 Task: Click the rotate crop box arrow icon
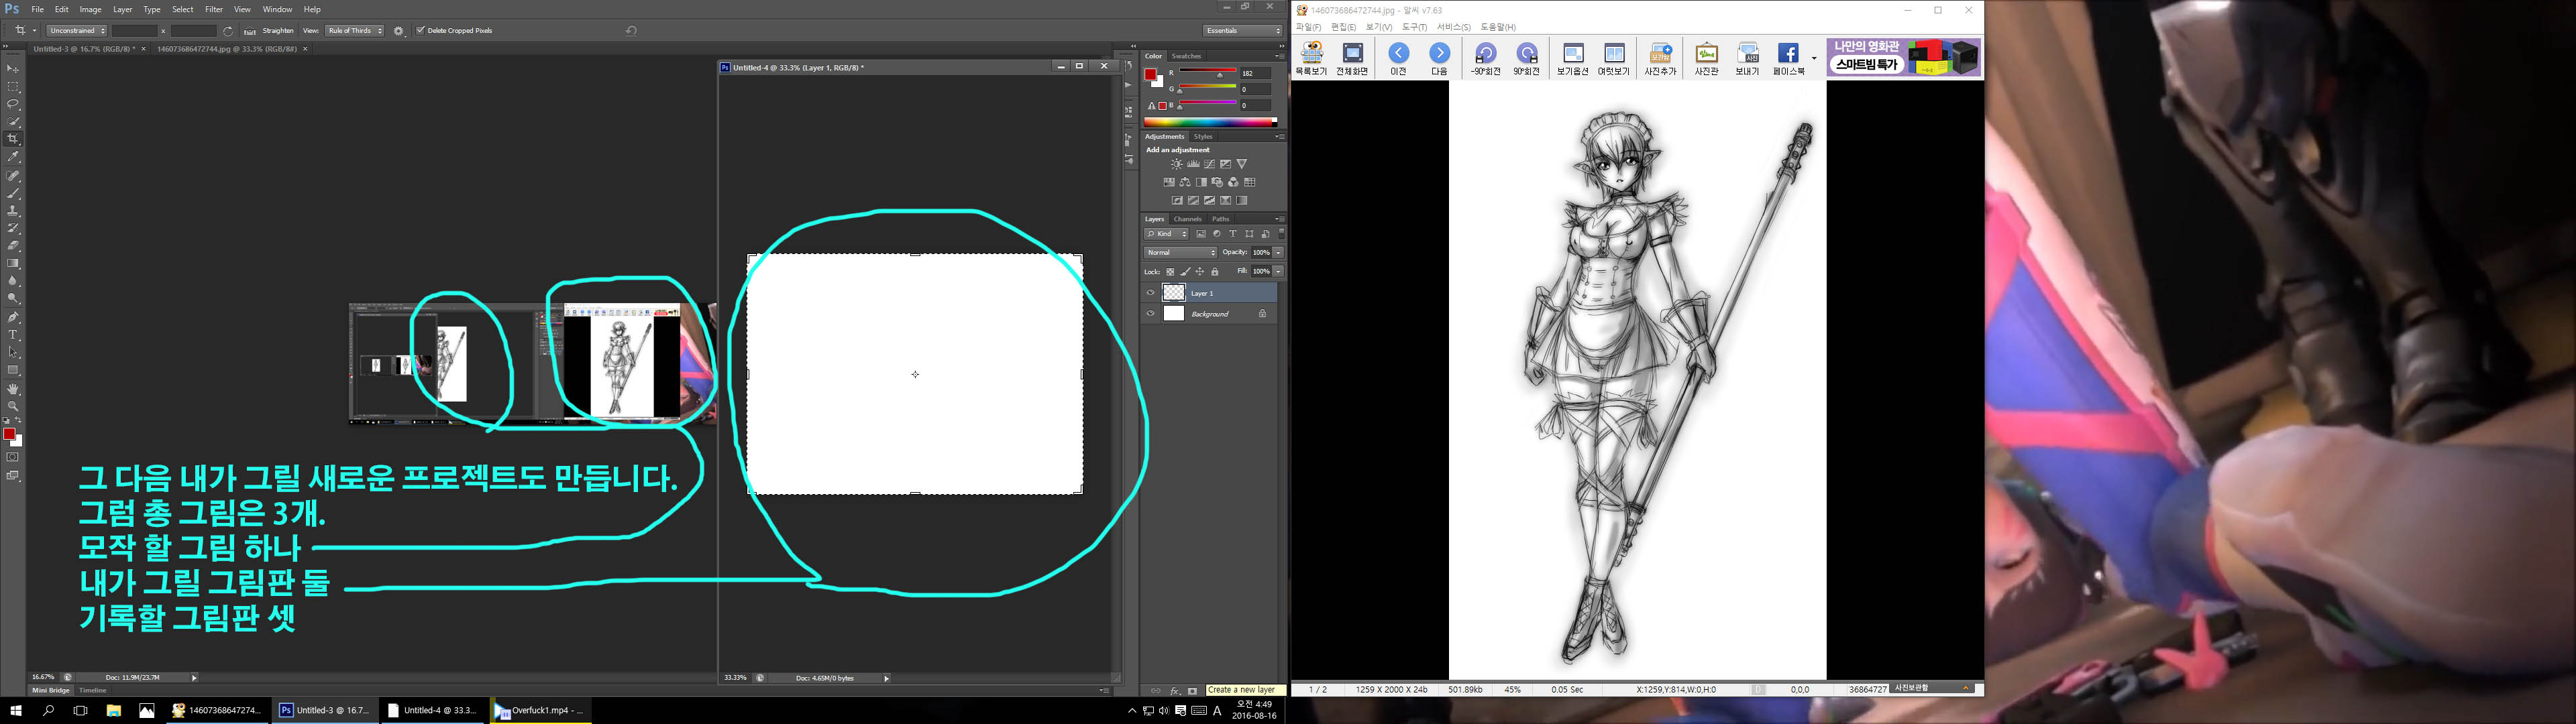point(228,31)
